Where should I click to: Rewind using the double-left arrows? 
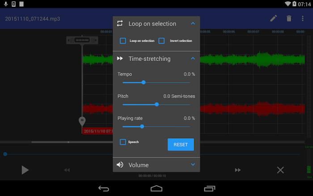[67, 170]
